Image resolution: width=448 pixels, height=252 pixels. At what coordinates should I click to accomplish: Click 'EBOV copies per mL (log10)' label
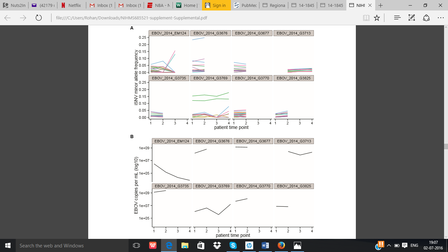(x=136, y=185)
